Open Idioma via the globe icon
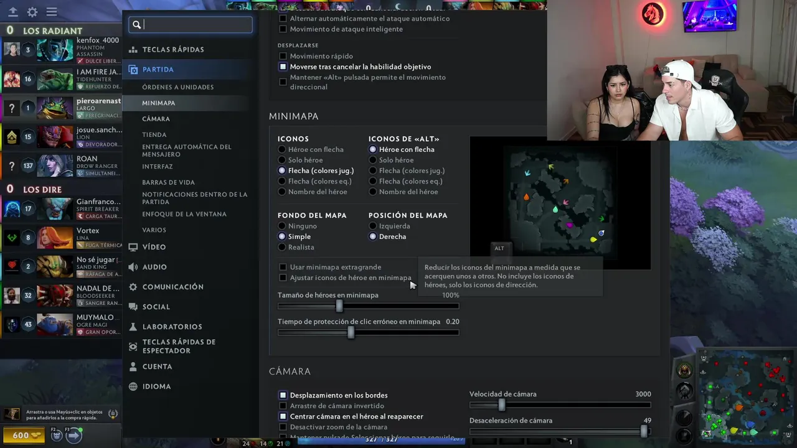This screenshot has width=797, height=448. pos(133,386)
